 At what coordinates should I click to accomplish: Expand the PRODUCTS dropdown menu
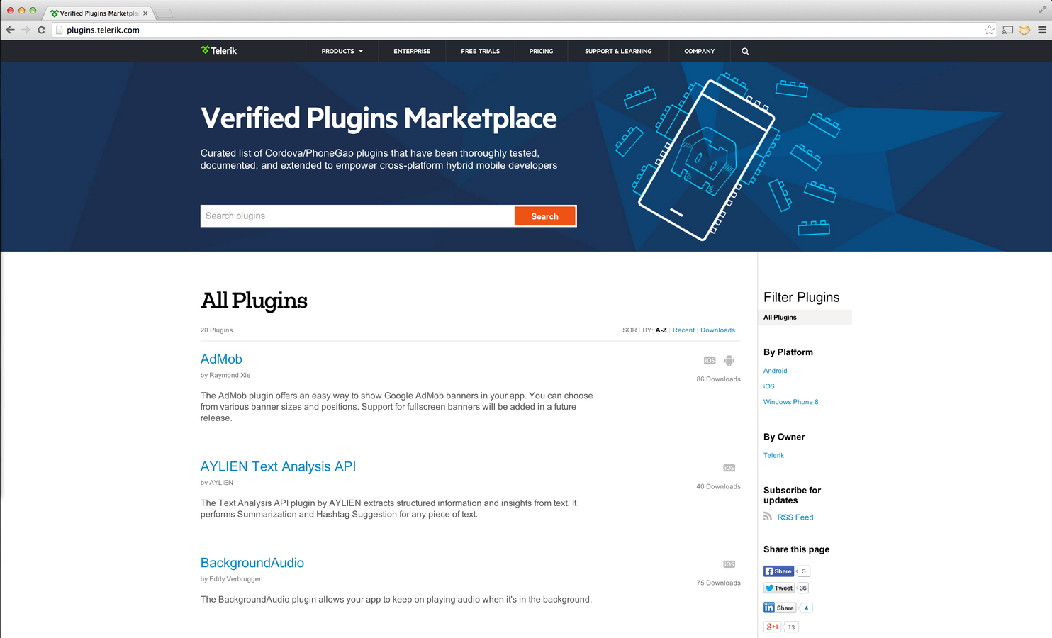(342, 51)
